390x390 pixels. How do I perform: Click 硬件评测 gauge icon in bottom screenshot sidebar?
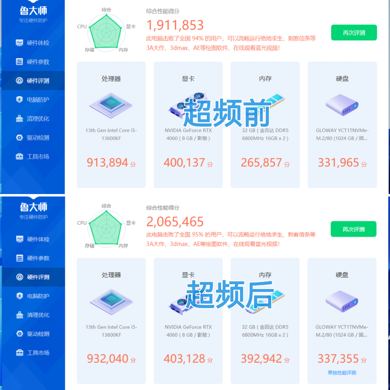pyautogui.click(x=19, y=277)
